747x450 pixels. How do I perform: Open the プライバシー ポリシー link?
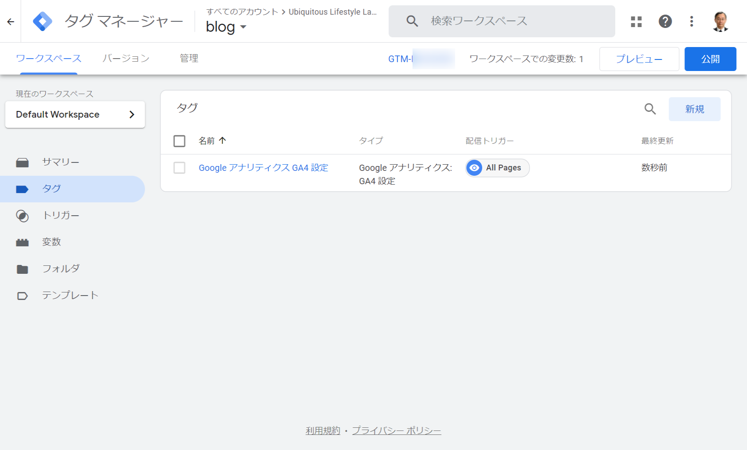(x=397, y=430)
